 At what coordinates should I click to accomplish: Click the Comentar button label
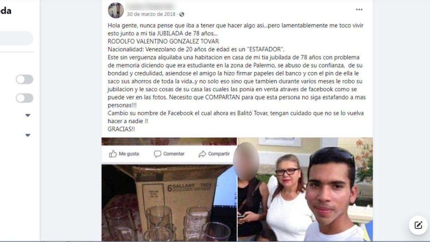(x=174, y=154)
